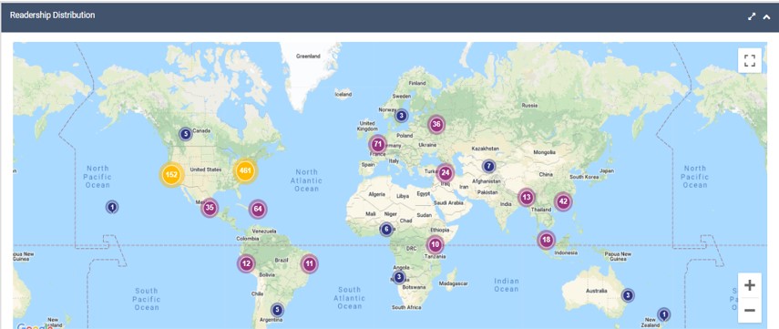Zoom out of the map

point(750,310)
